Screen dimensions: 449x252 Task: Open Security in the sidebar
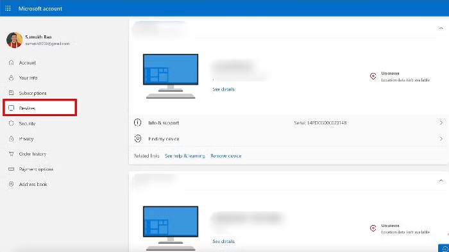click(x=27, y=123)
